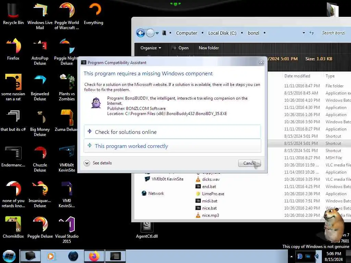This screenshot has width=351, height=263.
Task: Select nice.mp3 file
Action: (x=207, y=215)
